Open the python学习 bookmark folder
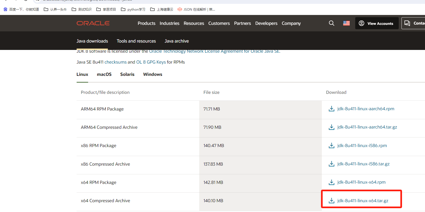Viewport: 425px width, 212px height. (133, 9)
